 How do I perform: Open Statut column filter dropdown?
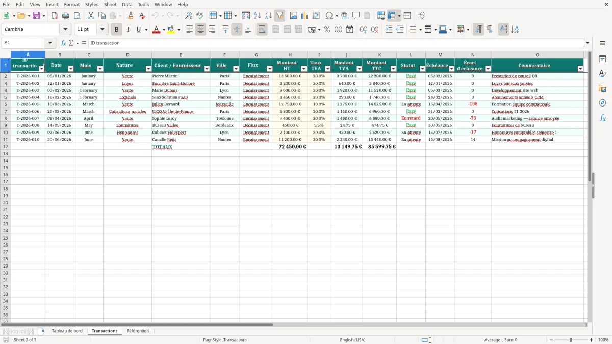point(422,69)
